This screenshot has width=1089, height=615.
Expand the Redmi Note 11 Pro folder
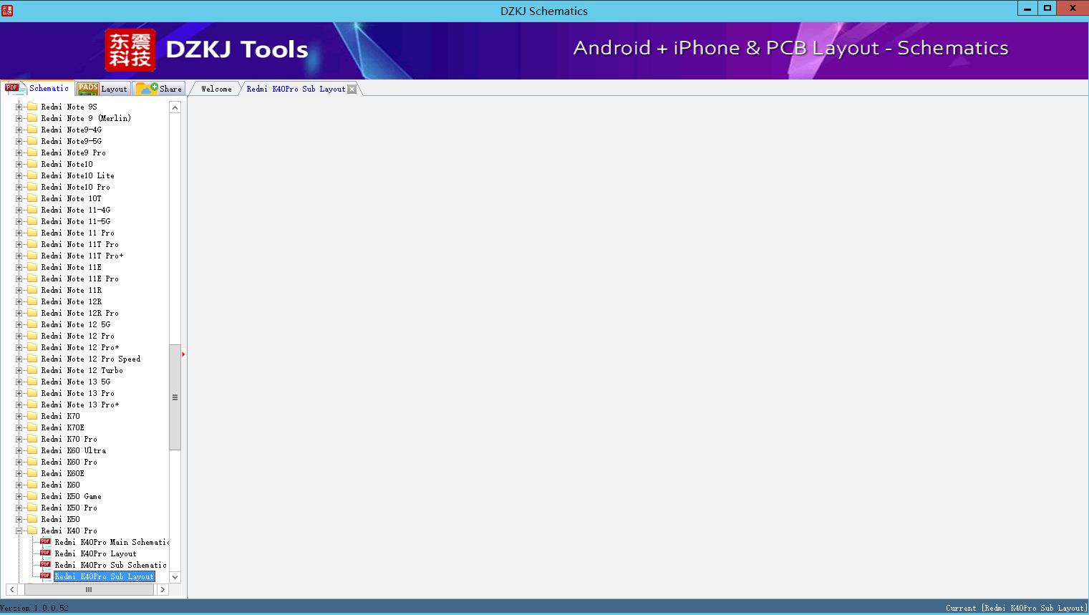point(19,233)
